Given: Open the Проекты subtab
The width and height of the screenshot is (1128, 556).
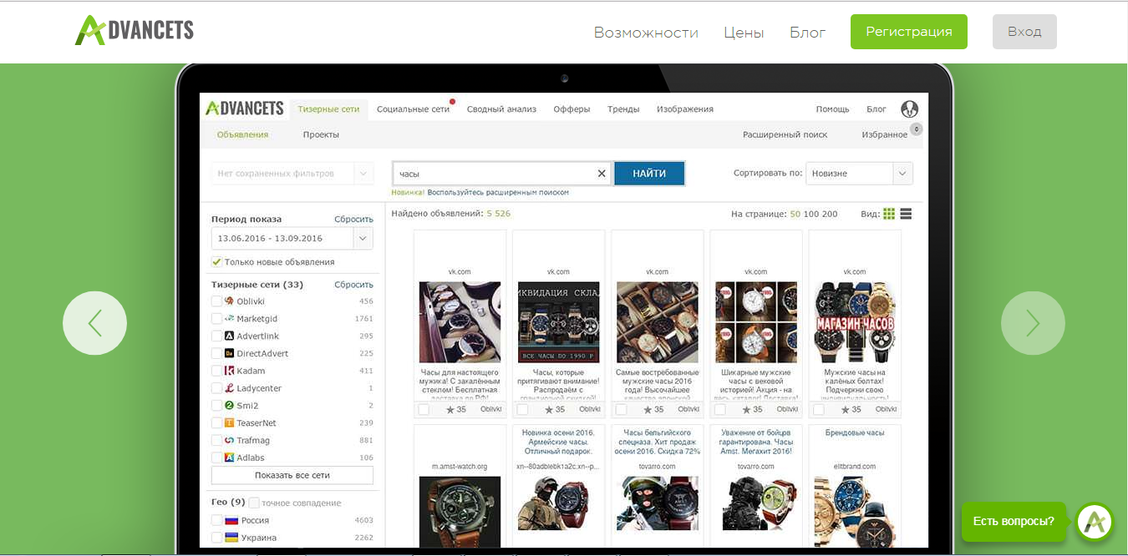Looking at the screenshot, I should click(321, 134).
